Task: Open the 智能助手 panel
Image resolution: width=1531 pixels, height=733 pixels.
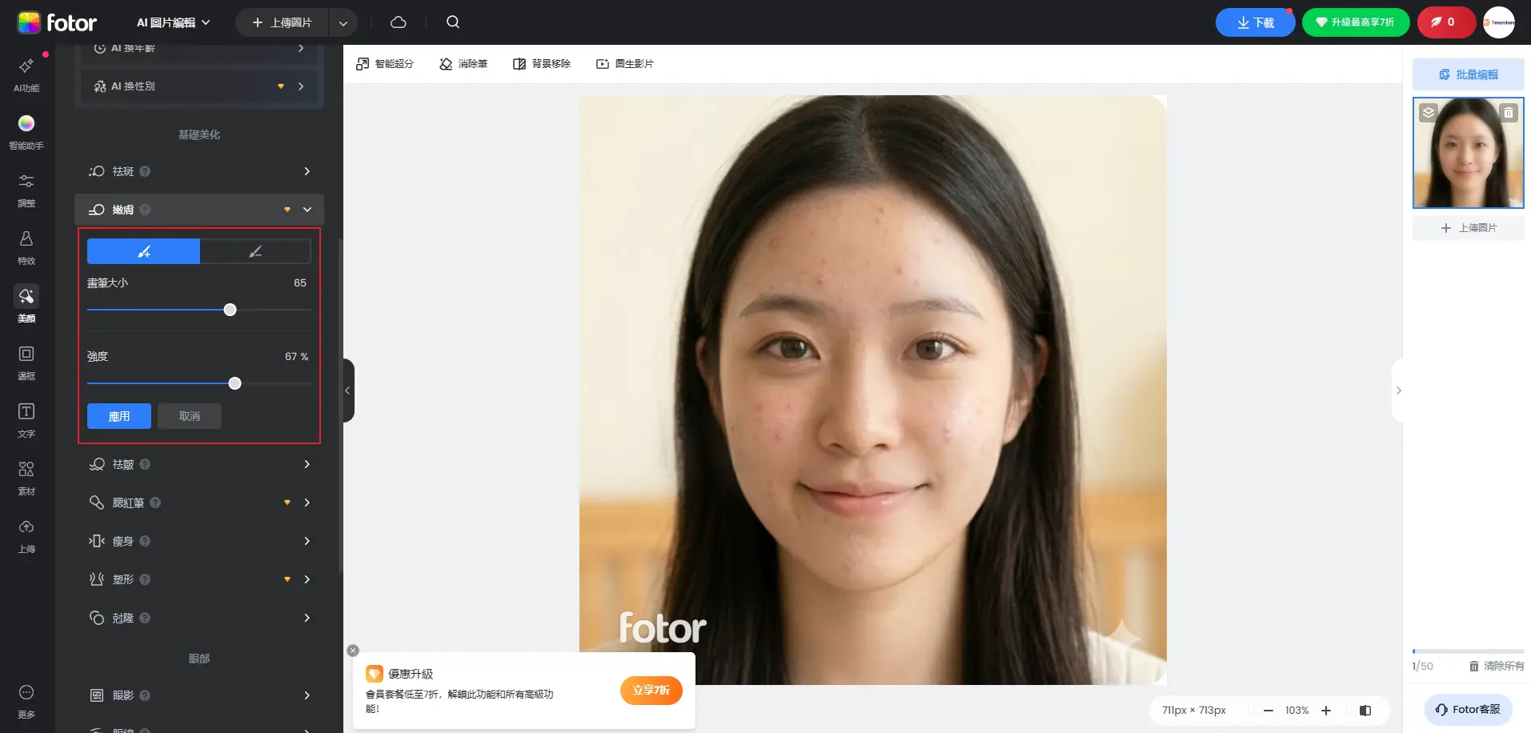Action: [26, 131]
